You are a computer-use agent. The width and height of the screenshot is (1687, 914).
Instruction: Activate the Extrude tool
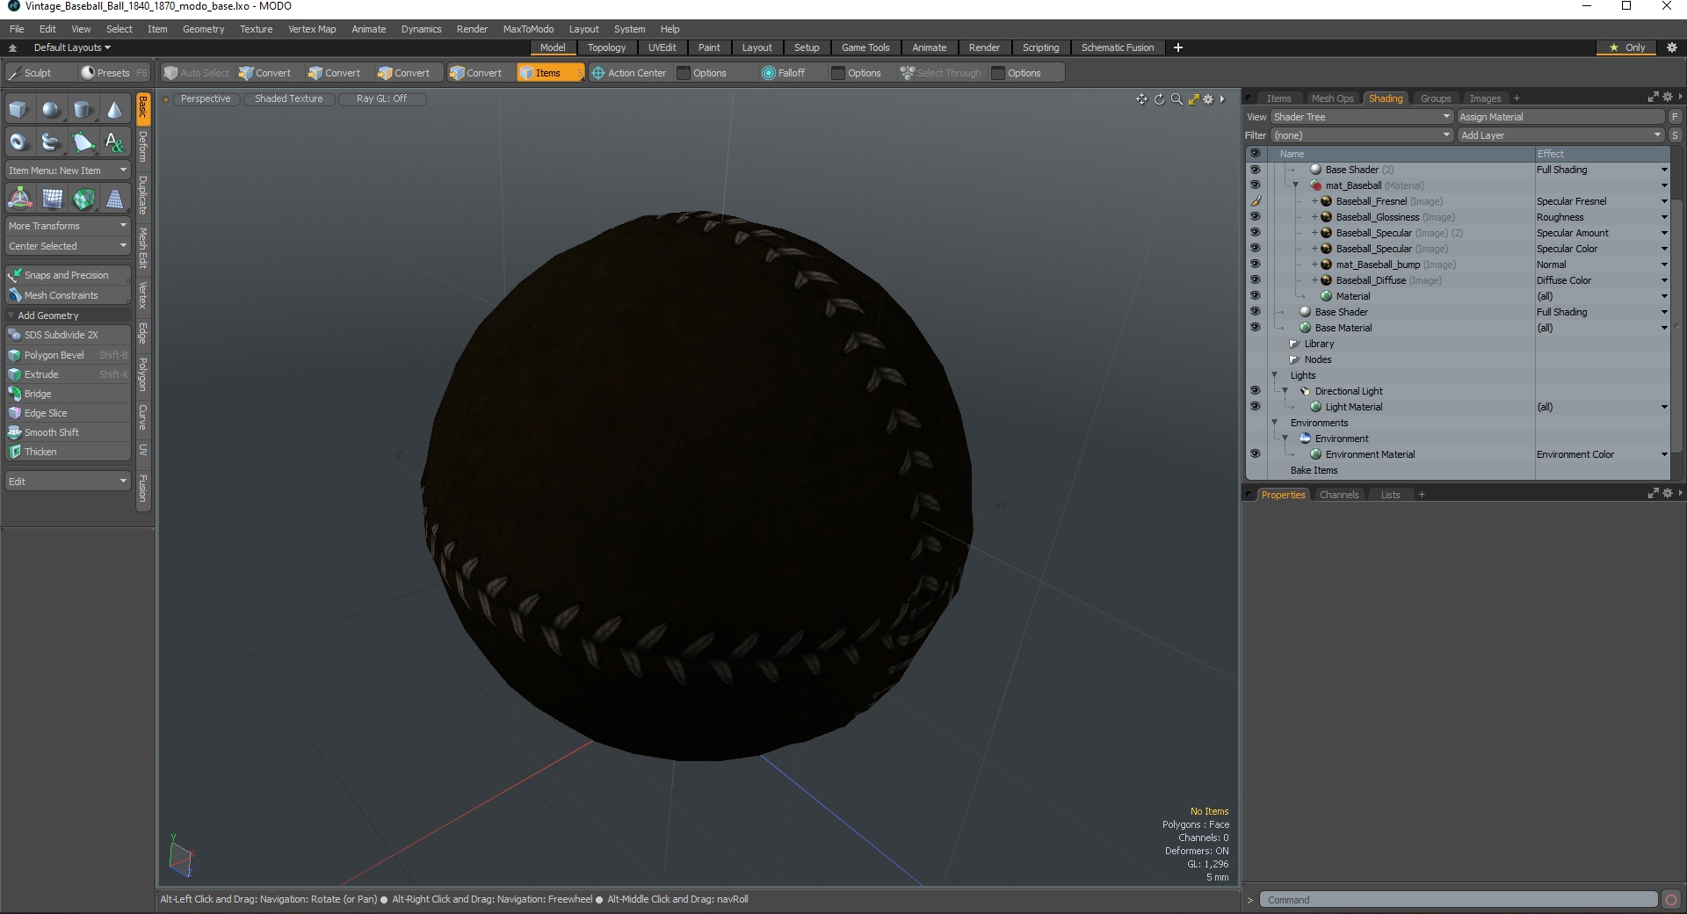(68, 374)
